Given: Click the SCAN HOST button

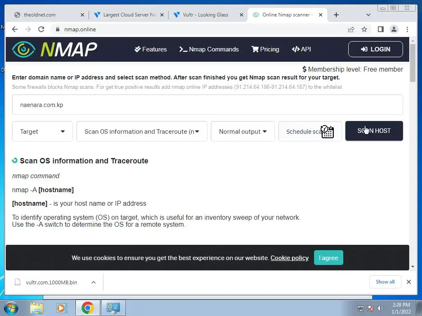Looking at the screenshot, I should pyautogui.click(x=374, y=131).
